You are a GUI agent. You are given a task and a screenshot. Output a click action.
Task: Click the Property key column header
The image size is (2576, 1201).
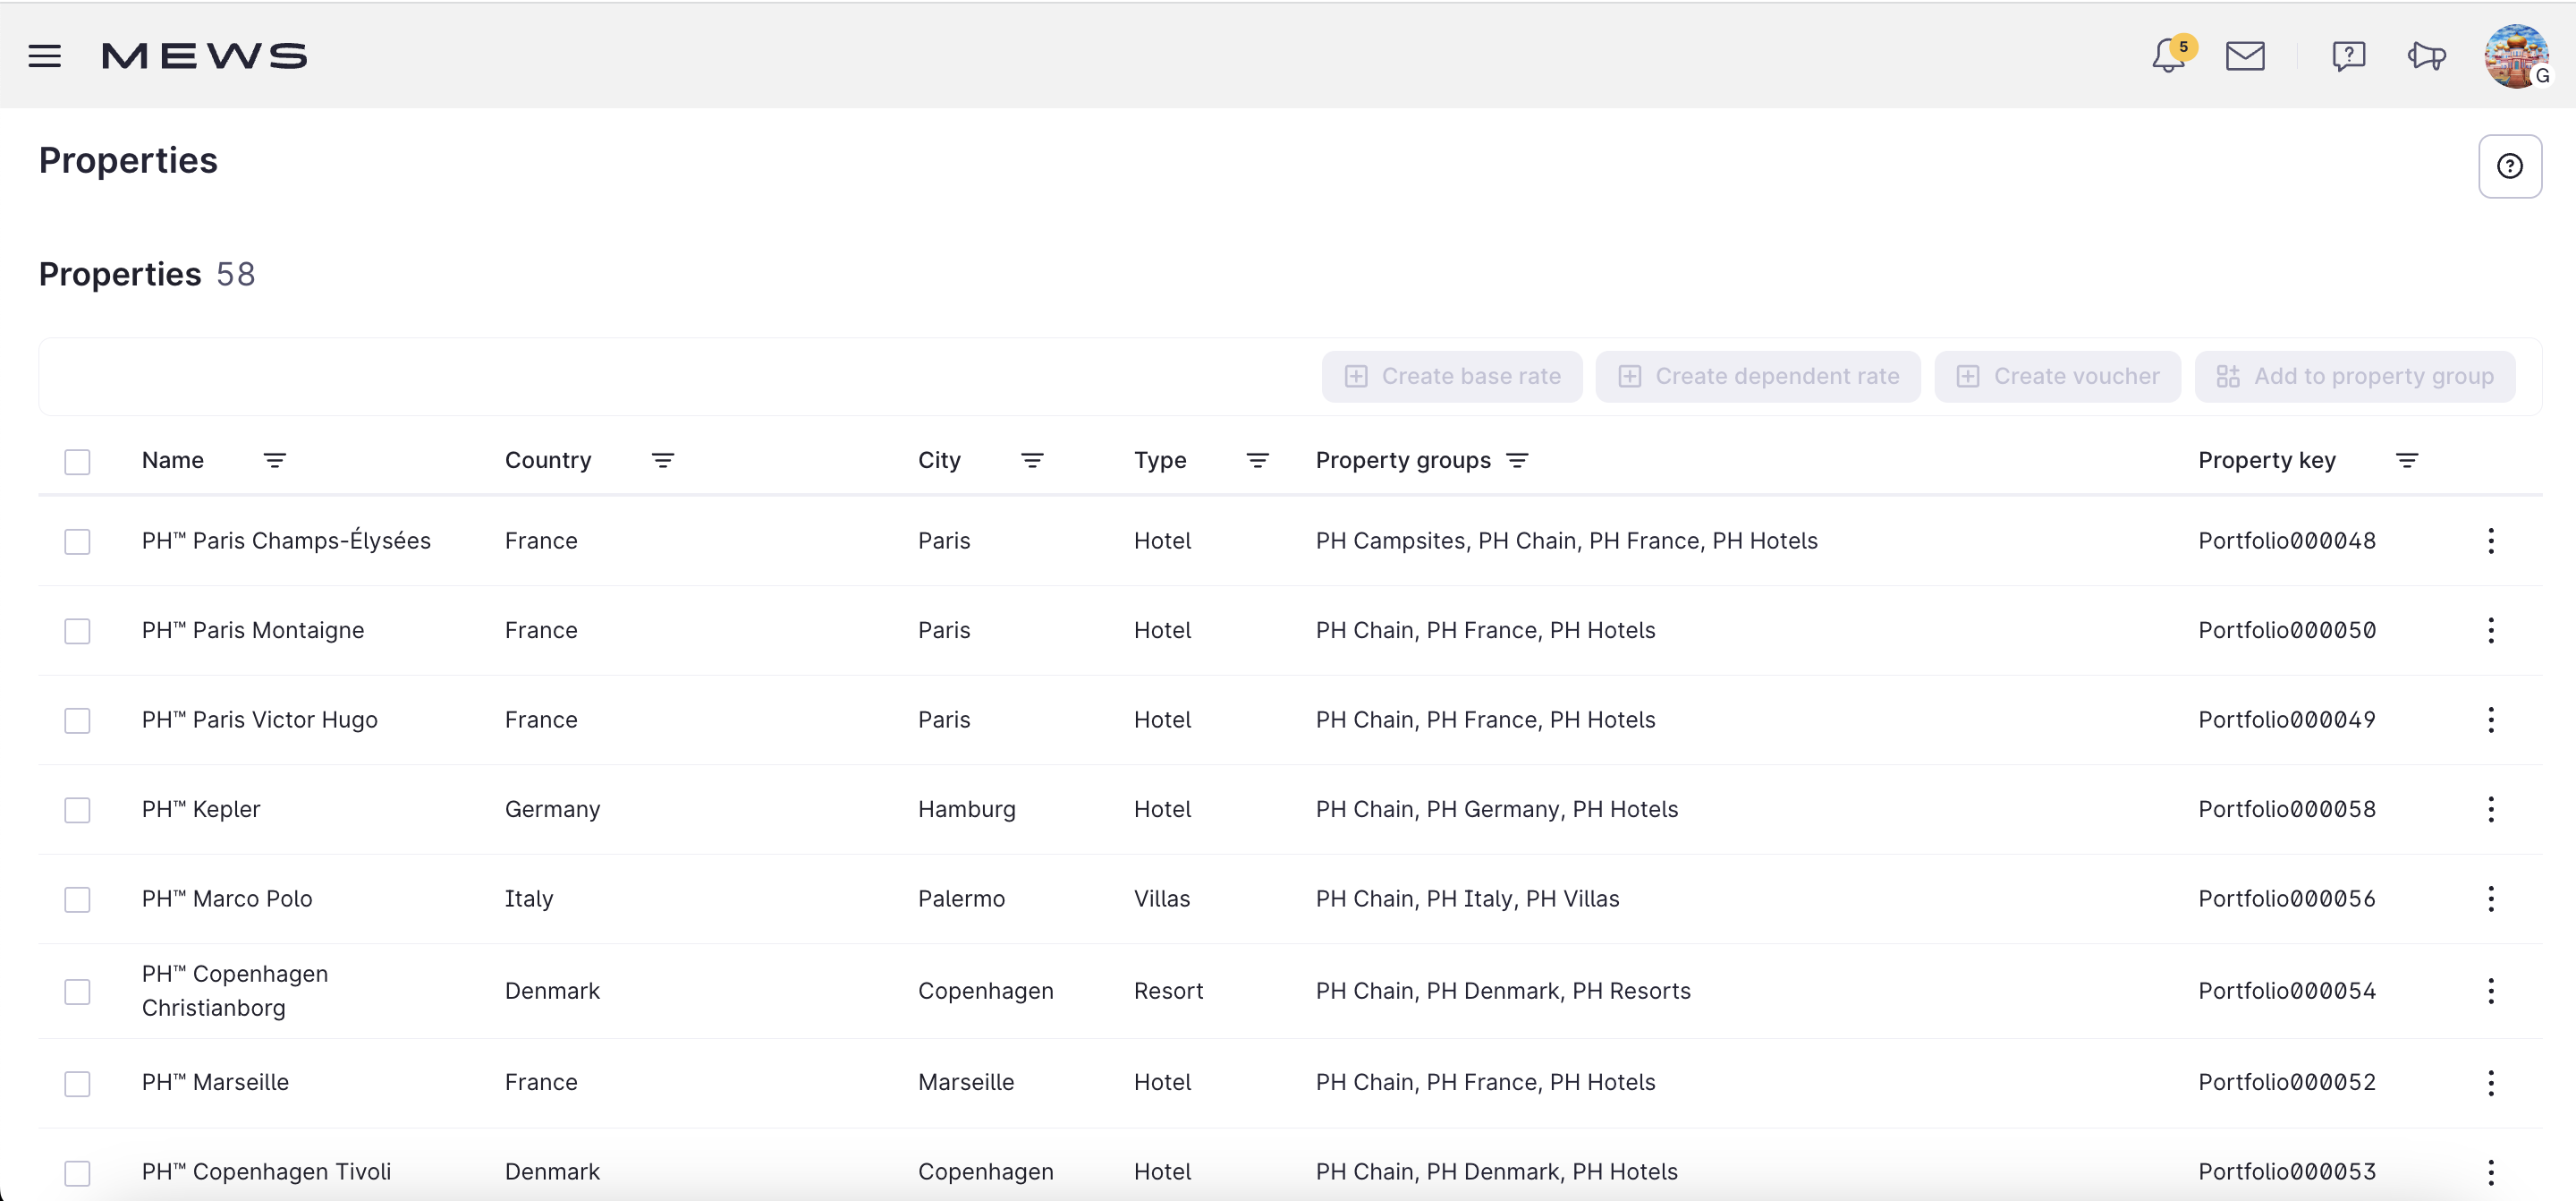2267,460
